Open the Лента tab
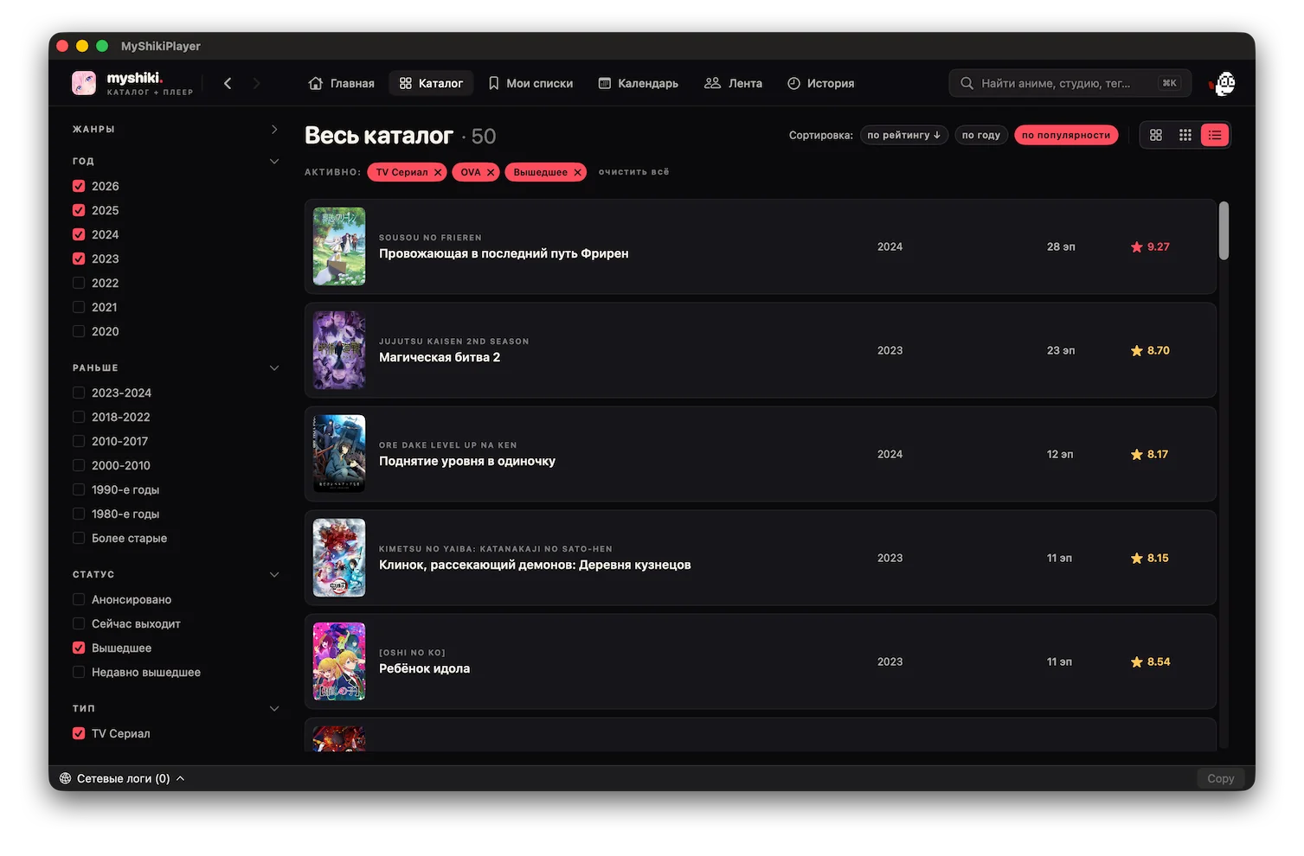This screenshot has height=856, width=1304. (x=733, y=83)
